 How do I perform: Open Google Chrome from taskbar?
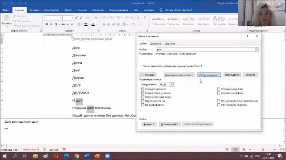[x=76, y=156]
